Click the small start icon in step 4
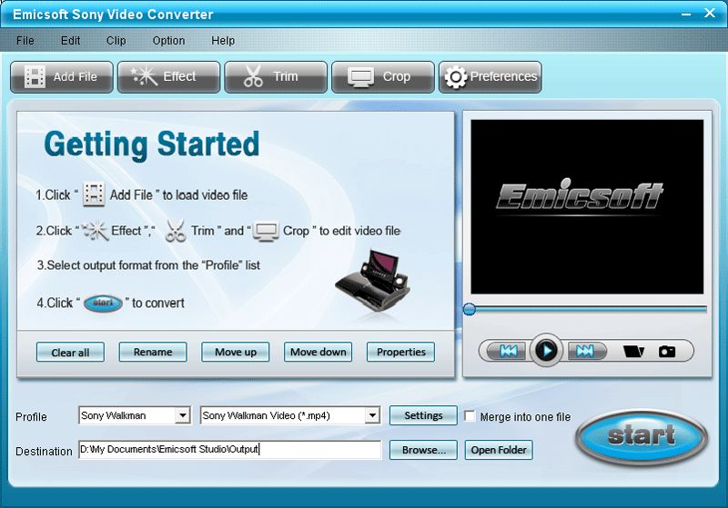This screenshot has height=508, width=728. [x=103, y=304]
